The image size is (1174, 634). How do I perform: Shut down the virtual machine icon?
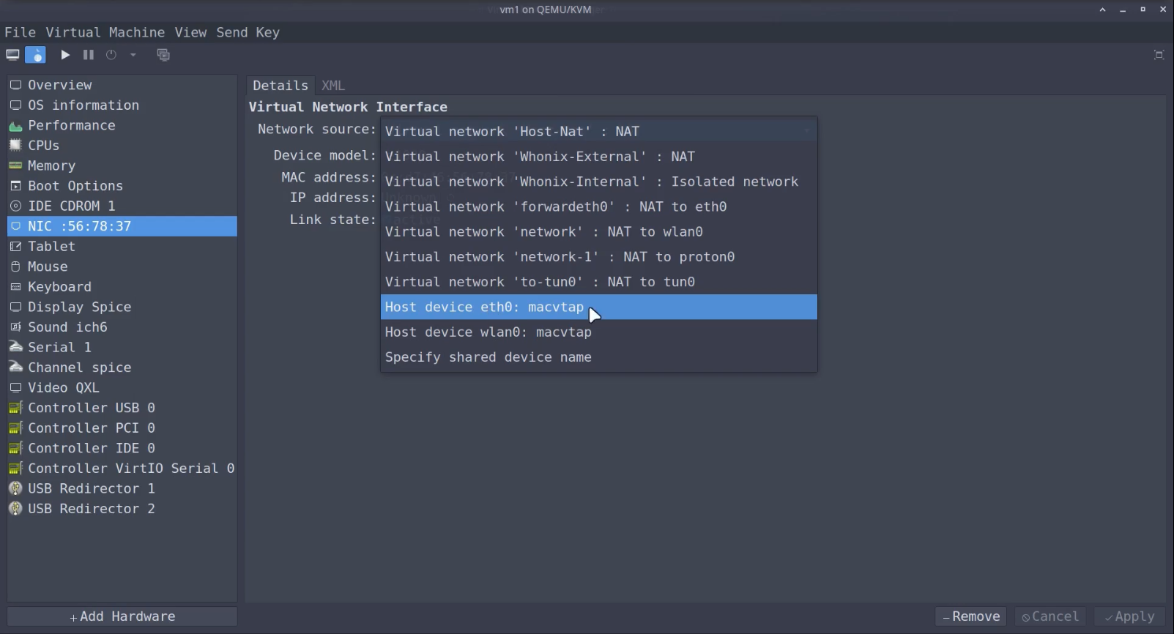point(111,55)
